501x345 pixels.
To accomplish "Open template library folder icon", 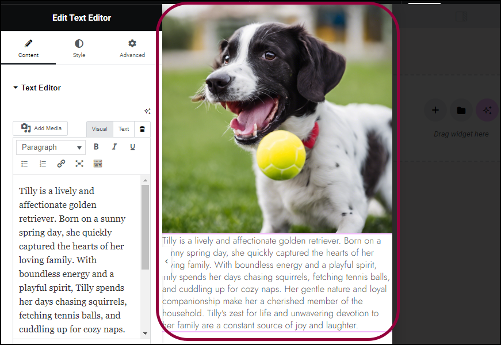I will point(461,111).
